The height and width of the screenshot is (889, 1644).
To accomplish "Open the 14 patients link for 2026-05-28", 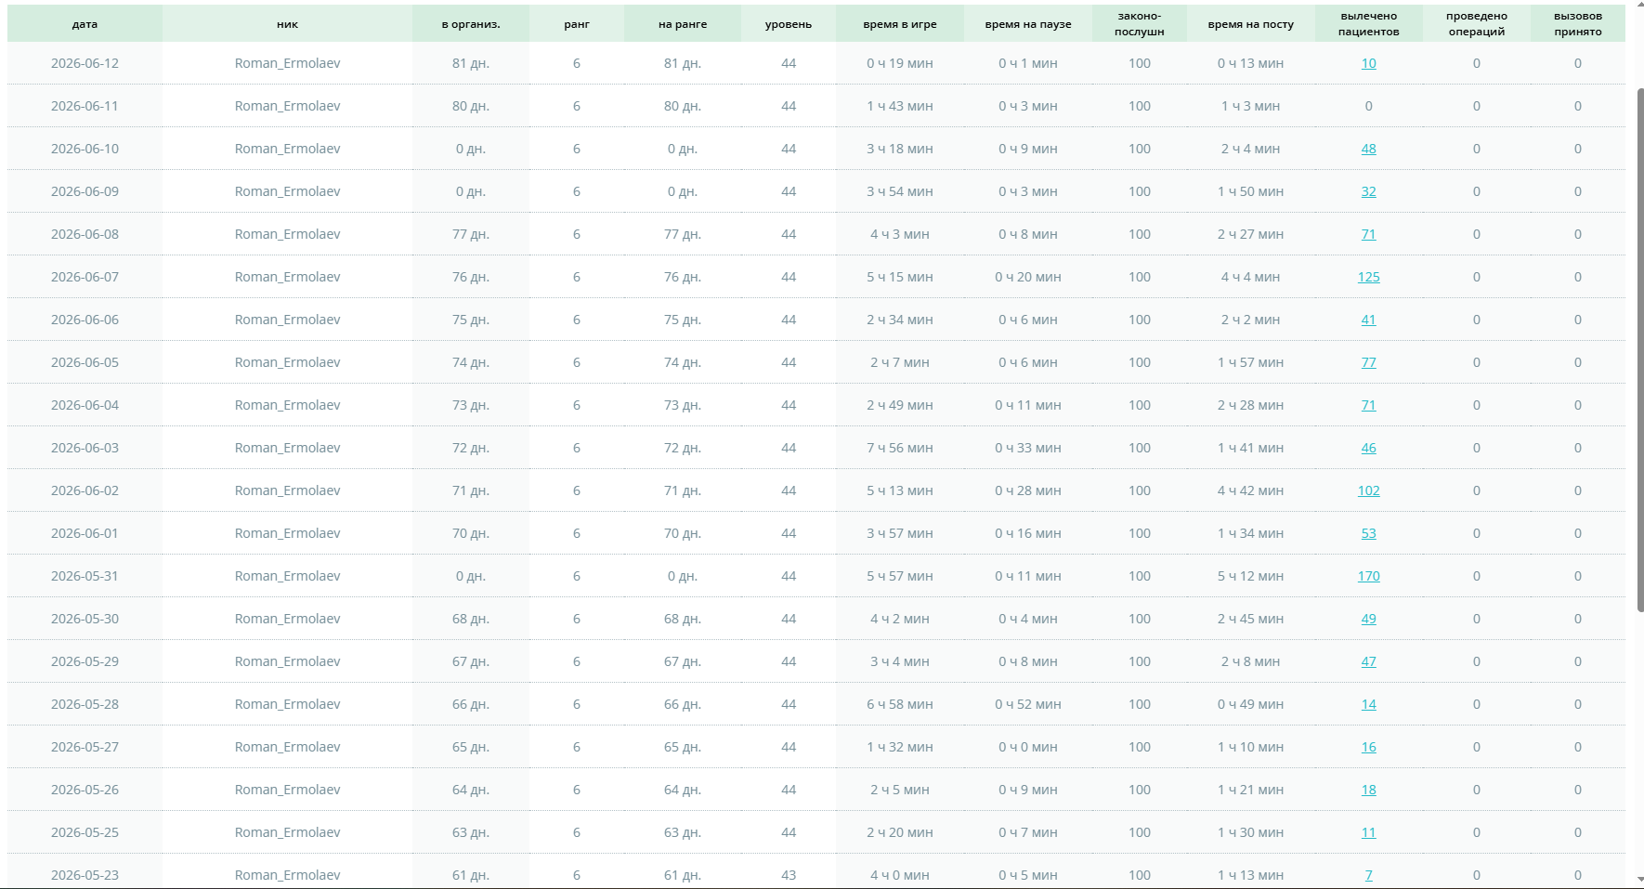I will coord(1368,704).
